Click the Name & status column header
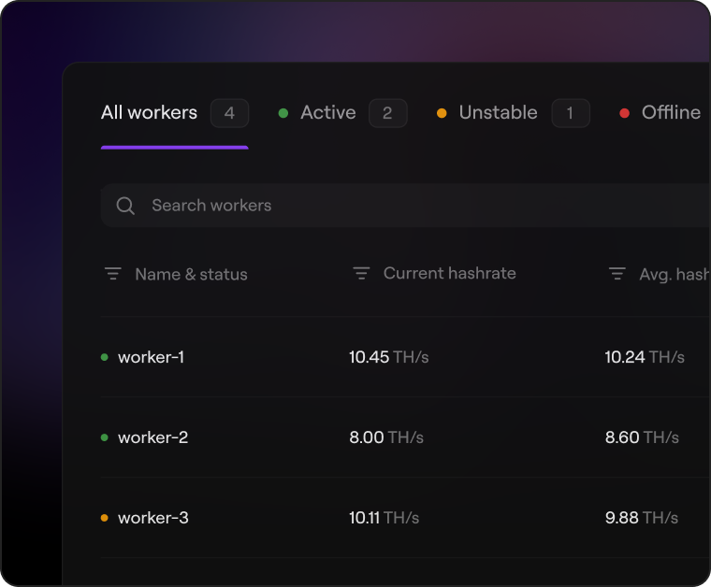 click(191, 274)
